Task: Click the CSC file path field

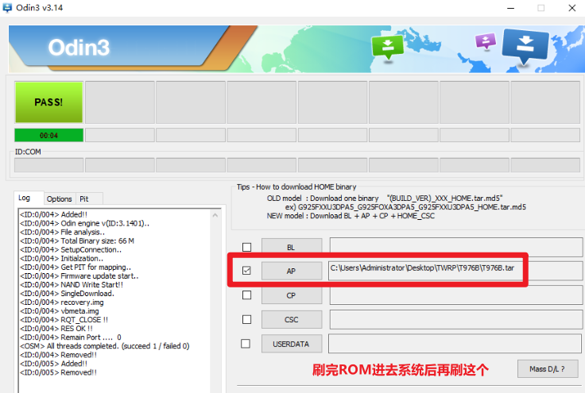Action: tap(456, 320)
